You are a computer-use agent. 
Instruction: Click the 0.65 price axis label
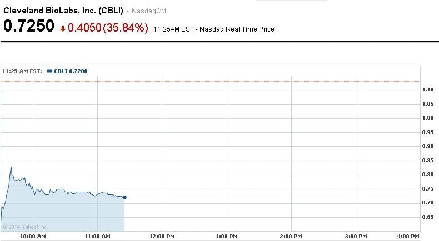428,217
